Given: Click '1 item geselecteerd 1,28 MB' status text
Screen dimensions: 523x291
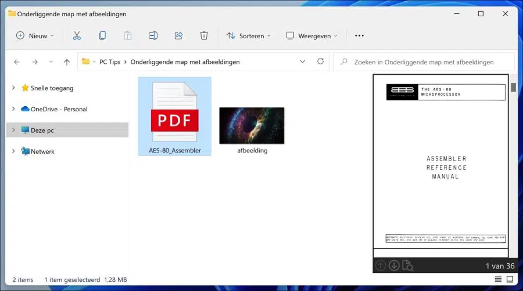Looking at the screenshot, I should point(86,279).
